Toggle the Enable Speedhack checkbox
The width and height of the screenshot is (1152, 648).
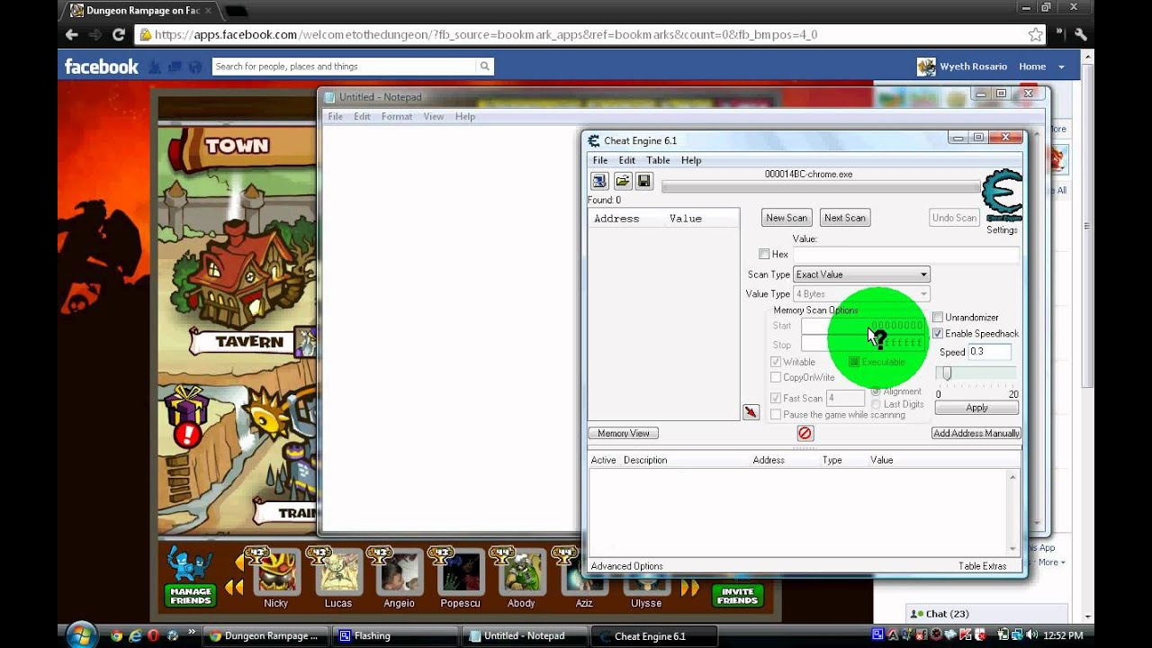click(x=938, y=334)
